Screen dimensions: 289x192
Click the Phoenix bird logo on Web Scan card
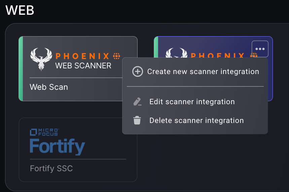pos(41,59)
